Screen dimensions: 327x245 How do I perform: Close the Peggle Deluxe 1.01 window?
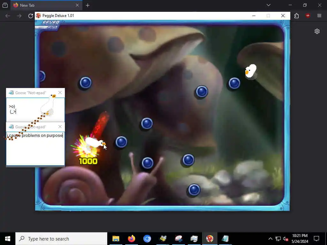tap(283, 16)
